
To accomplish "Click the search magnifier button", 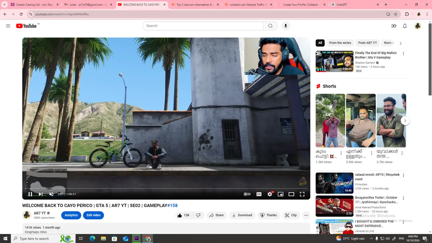I will [x=270, y=26].
